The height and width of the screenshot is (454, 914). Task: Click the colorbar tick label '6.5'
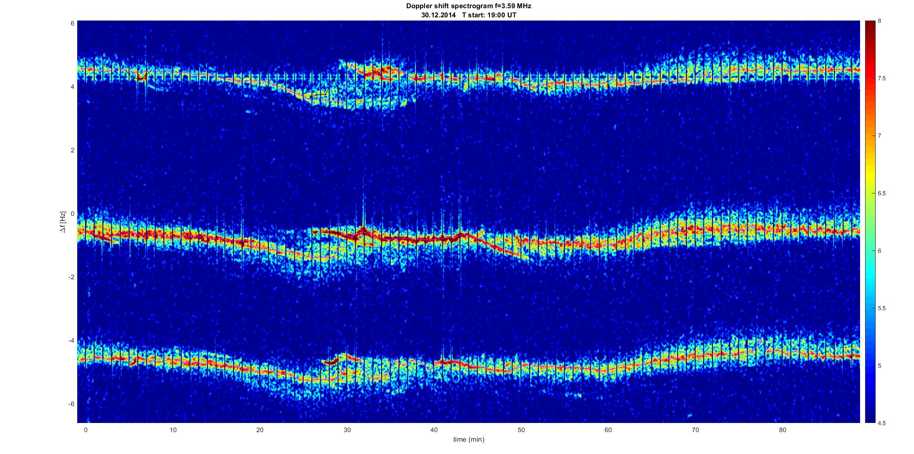pos(882,193)
